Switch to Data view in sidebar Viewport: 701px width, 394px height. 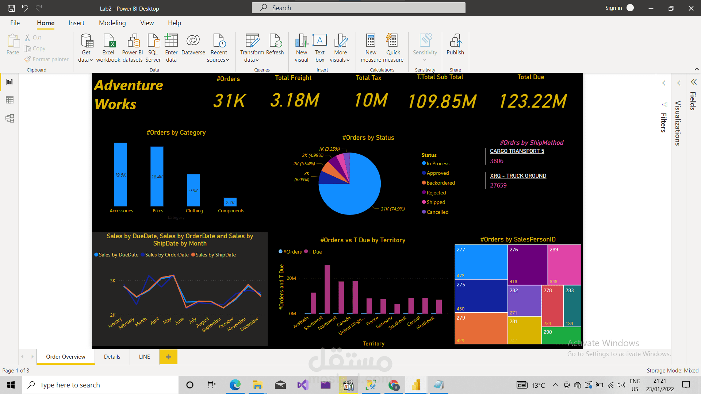point(10,100)
